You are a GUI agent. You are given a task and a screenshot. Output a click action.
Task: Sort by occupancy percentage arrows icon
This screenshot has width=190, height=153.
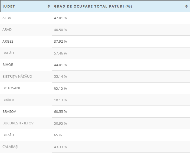click(x=186, y=6)
